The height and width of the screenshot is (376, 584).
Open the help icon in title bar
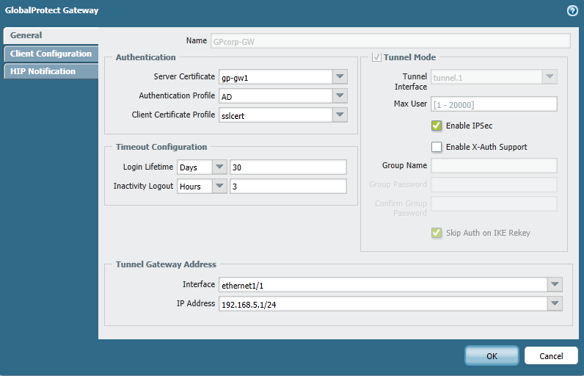pos(572,10)
